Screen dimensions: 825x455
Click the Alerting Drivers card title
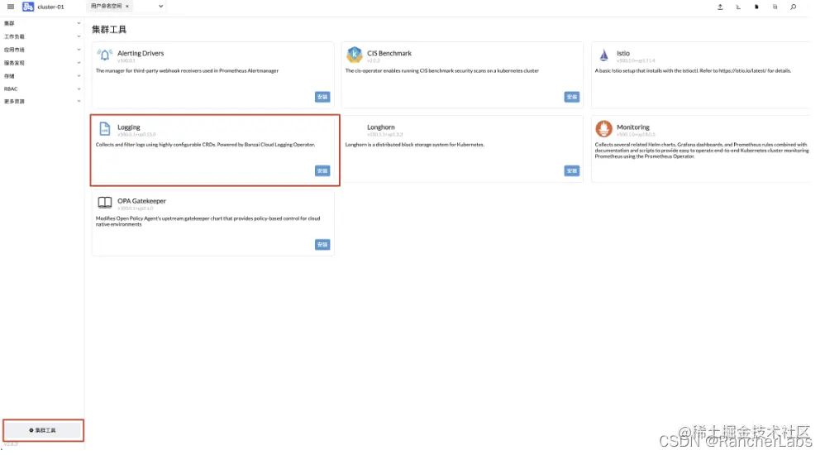coord(141,53)
